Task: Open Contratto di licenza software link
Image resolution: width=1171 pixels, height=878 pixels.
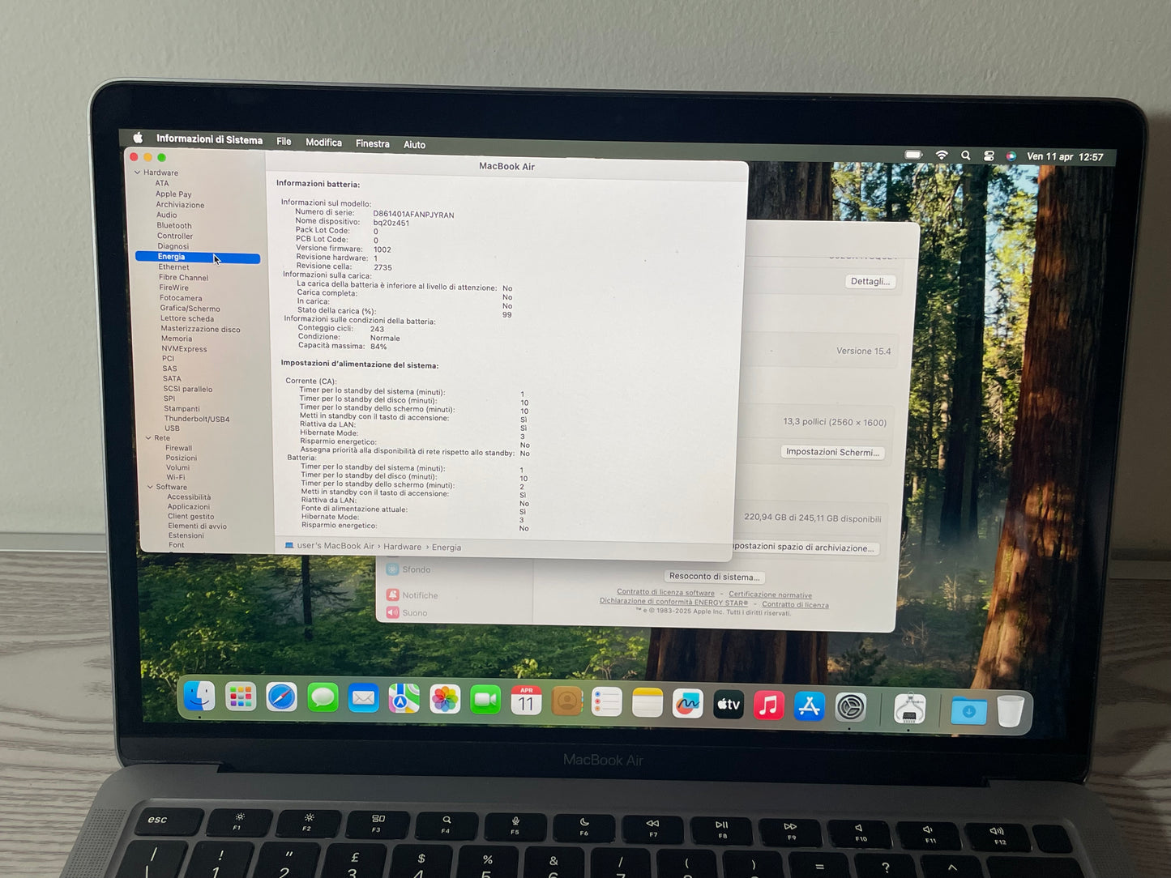Action: click(x=665, y=593)
